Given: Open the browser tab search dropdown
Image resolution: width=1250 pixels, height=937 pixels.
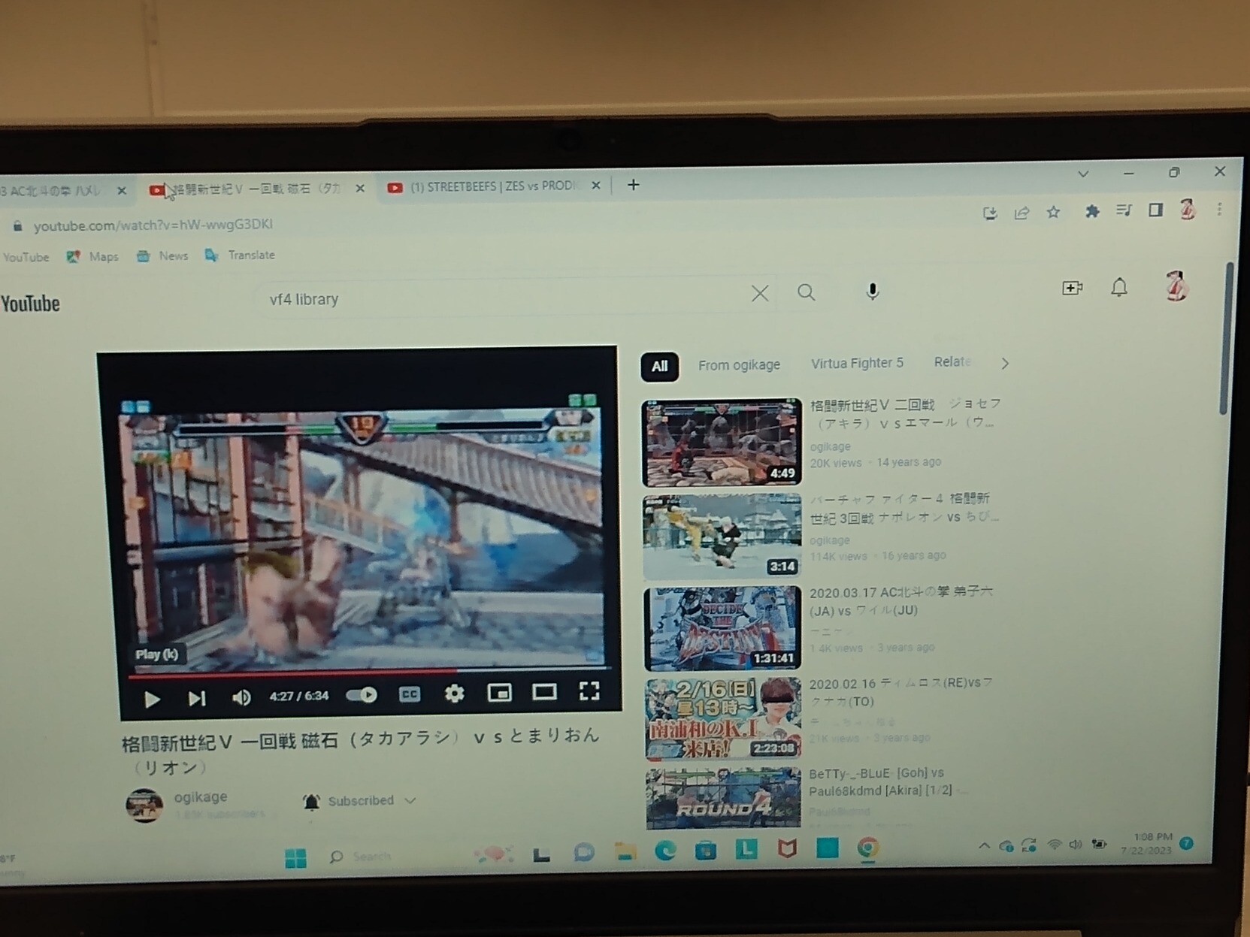Looking at the screenshot, I should 1082,174.
